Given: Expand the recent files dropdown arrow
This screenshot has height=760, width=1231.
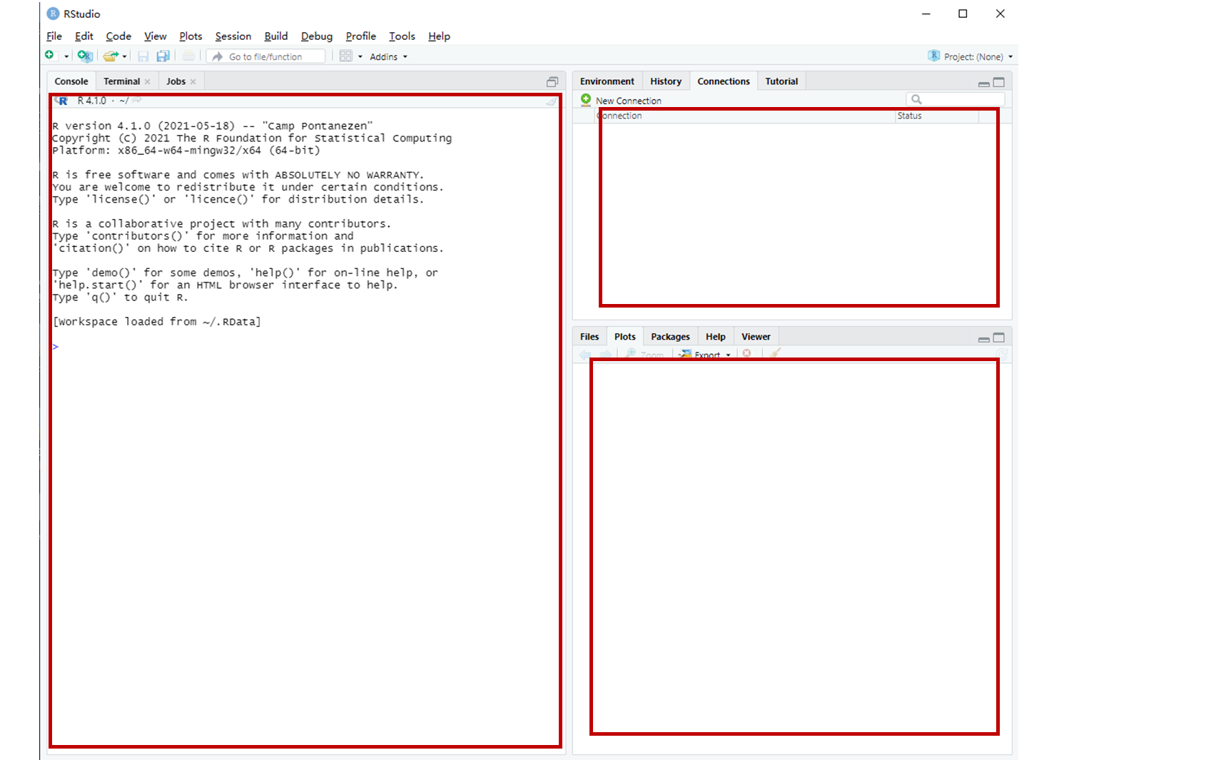Looking at the screenshot, I should [124, 56].
